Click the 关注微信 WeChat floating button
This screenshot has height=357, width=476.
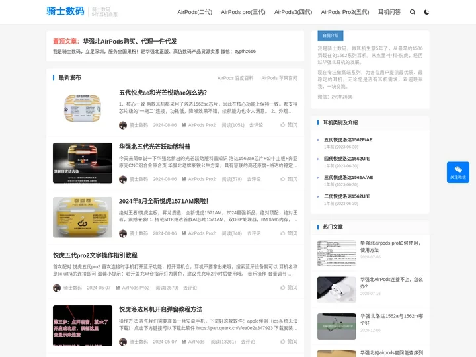coord(457,173)
